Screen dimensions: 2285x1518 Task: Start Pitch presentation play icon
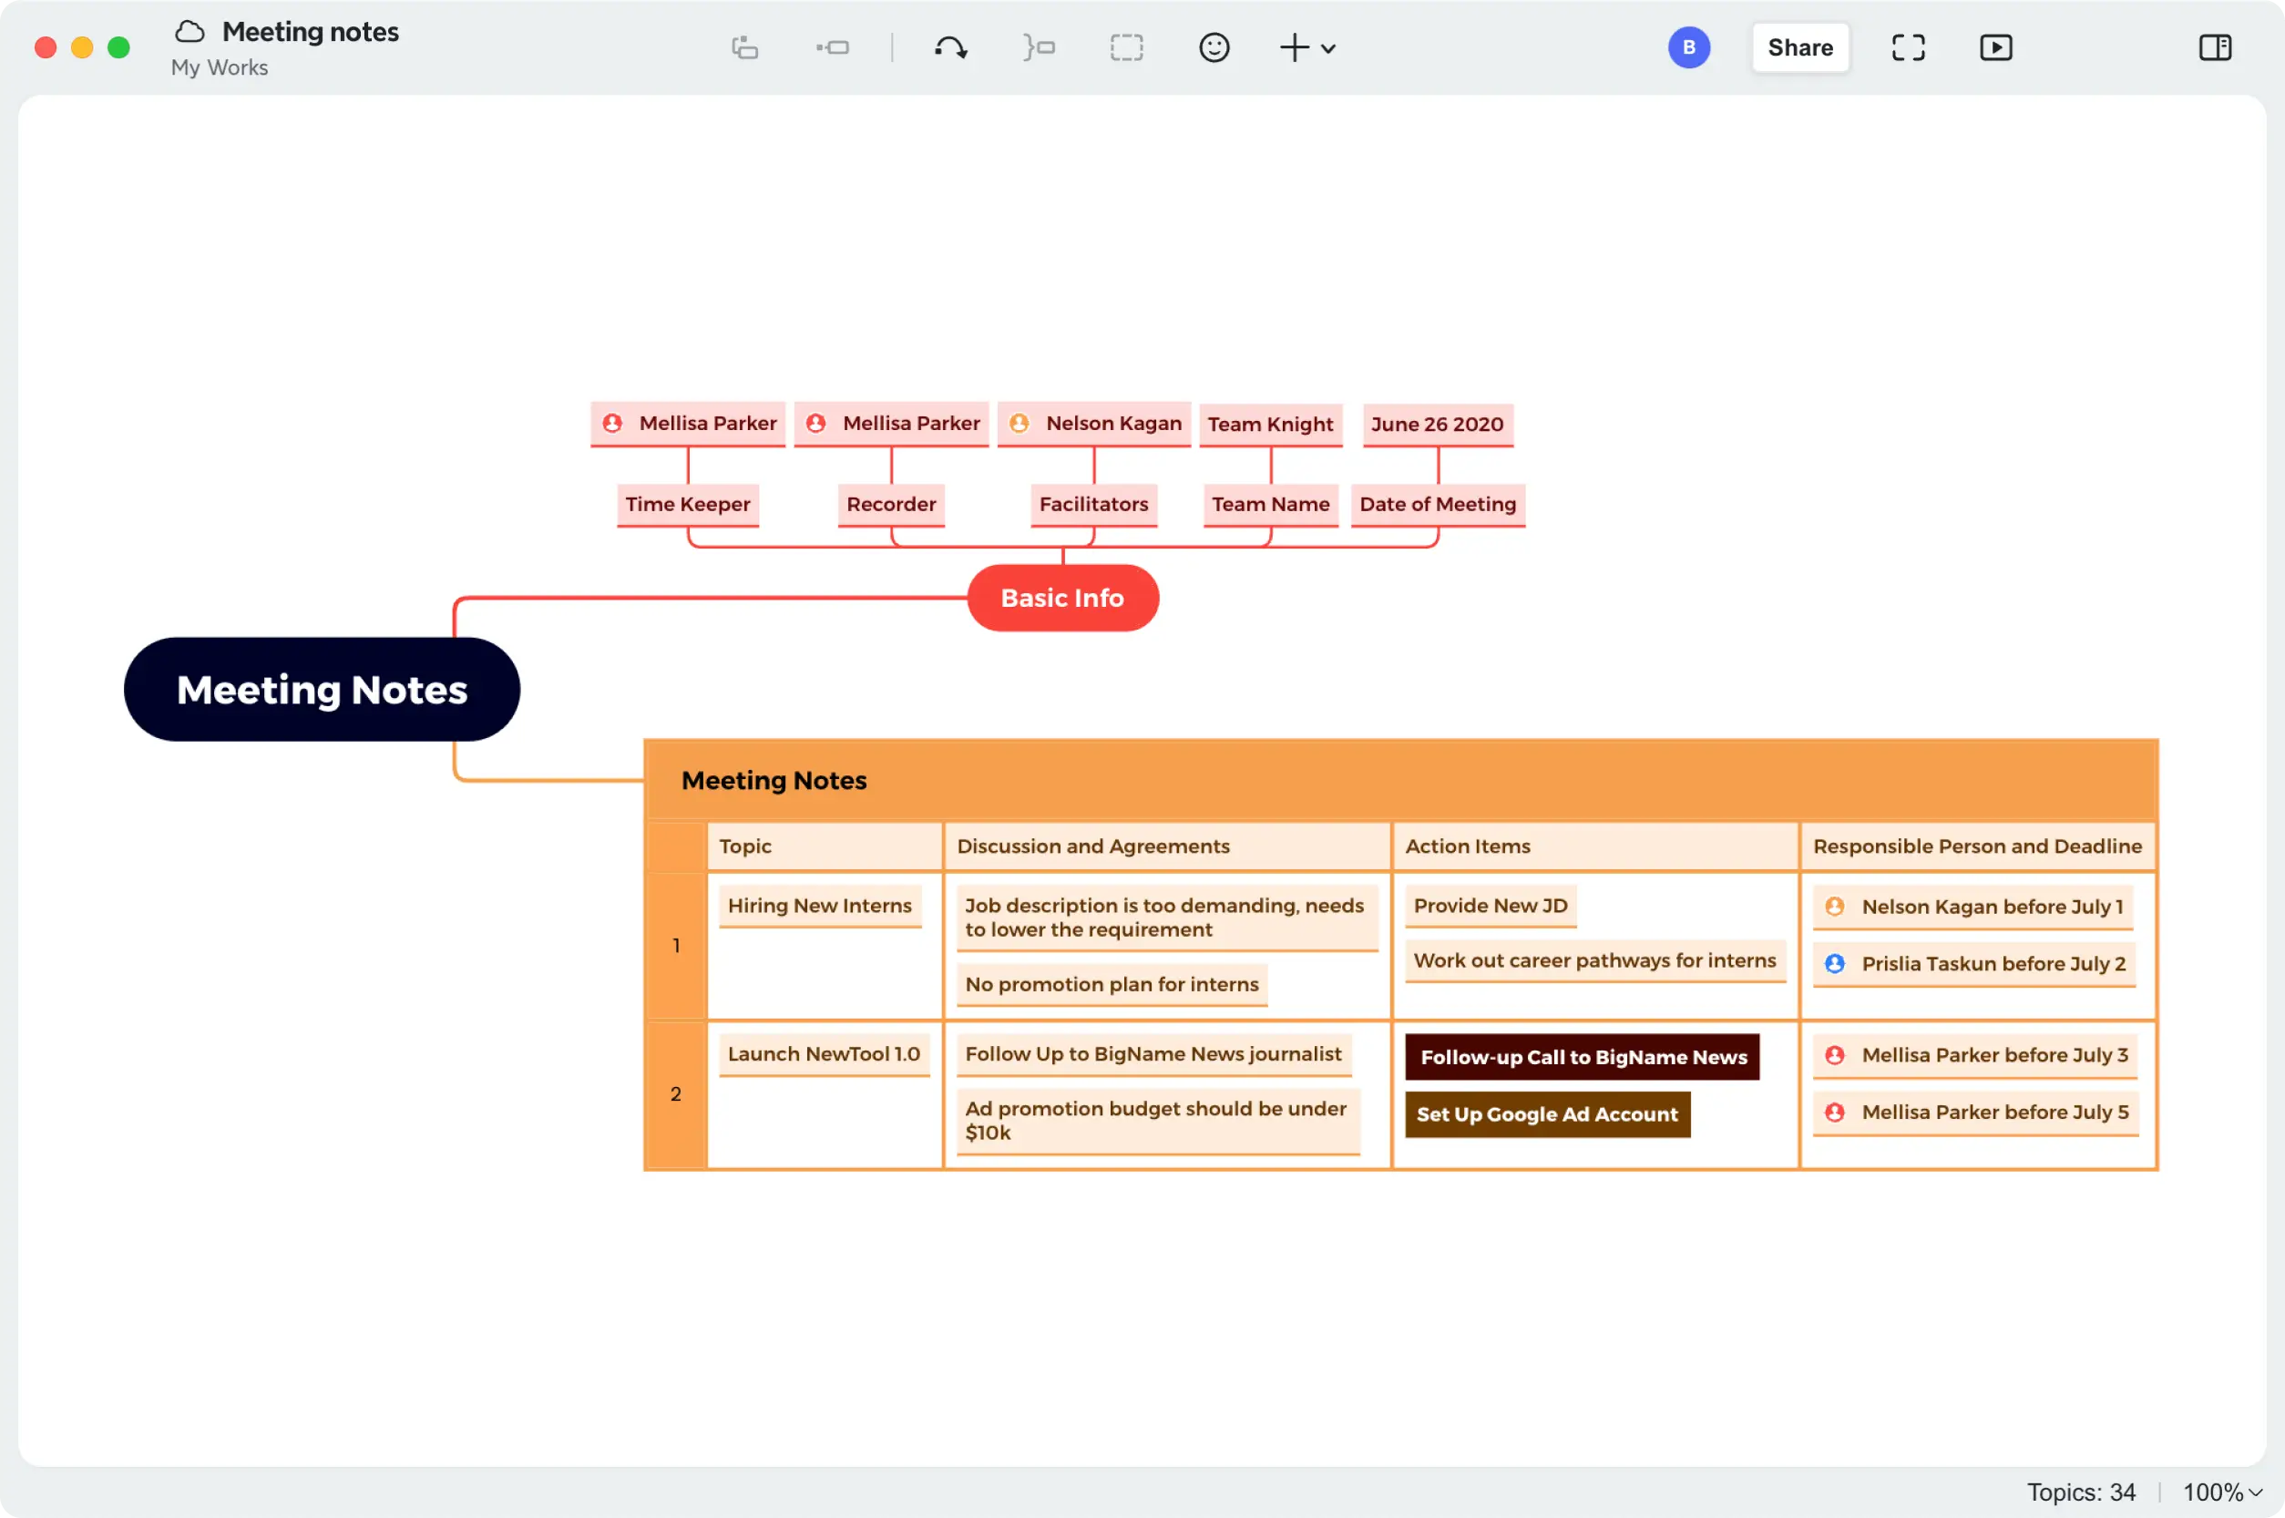pos(1995,47)
